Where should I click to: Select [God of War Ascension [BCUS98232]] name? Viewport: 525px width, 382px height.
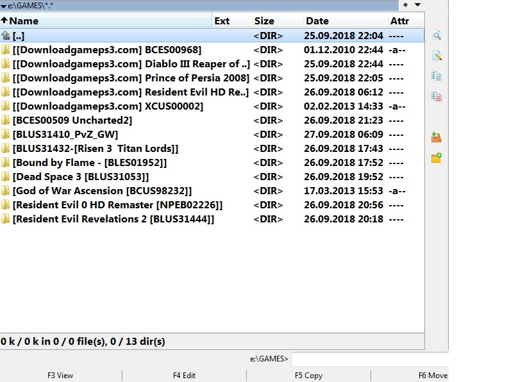(x=102, y=191)
